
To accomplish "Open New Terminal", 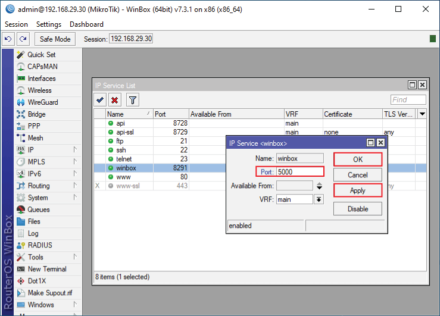I will (48, 269).
